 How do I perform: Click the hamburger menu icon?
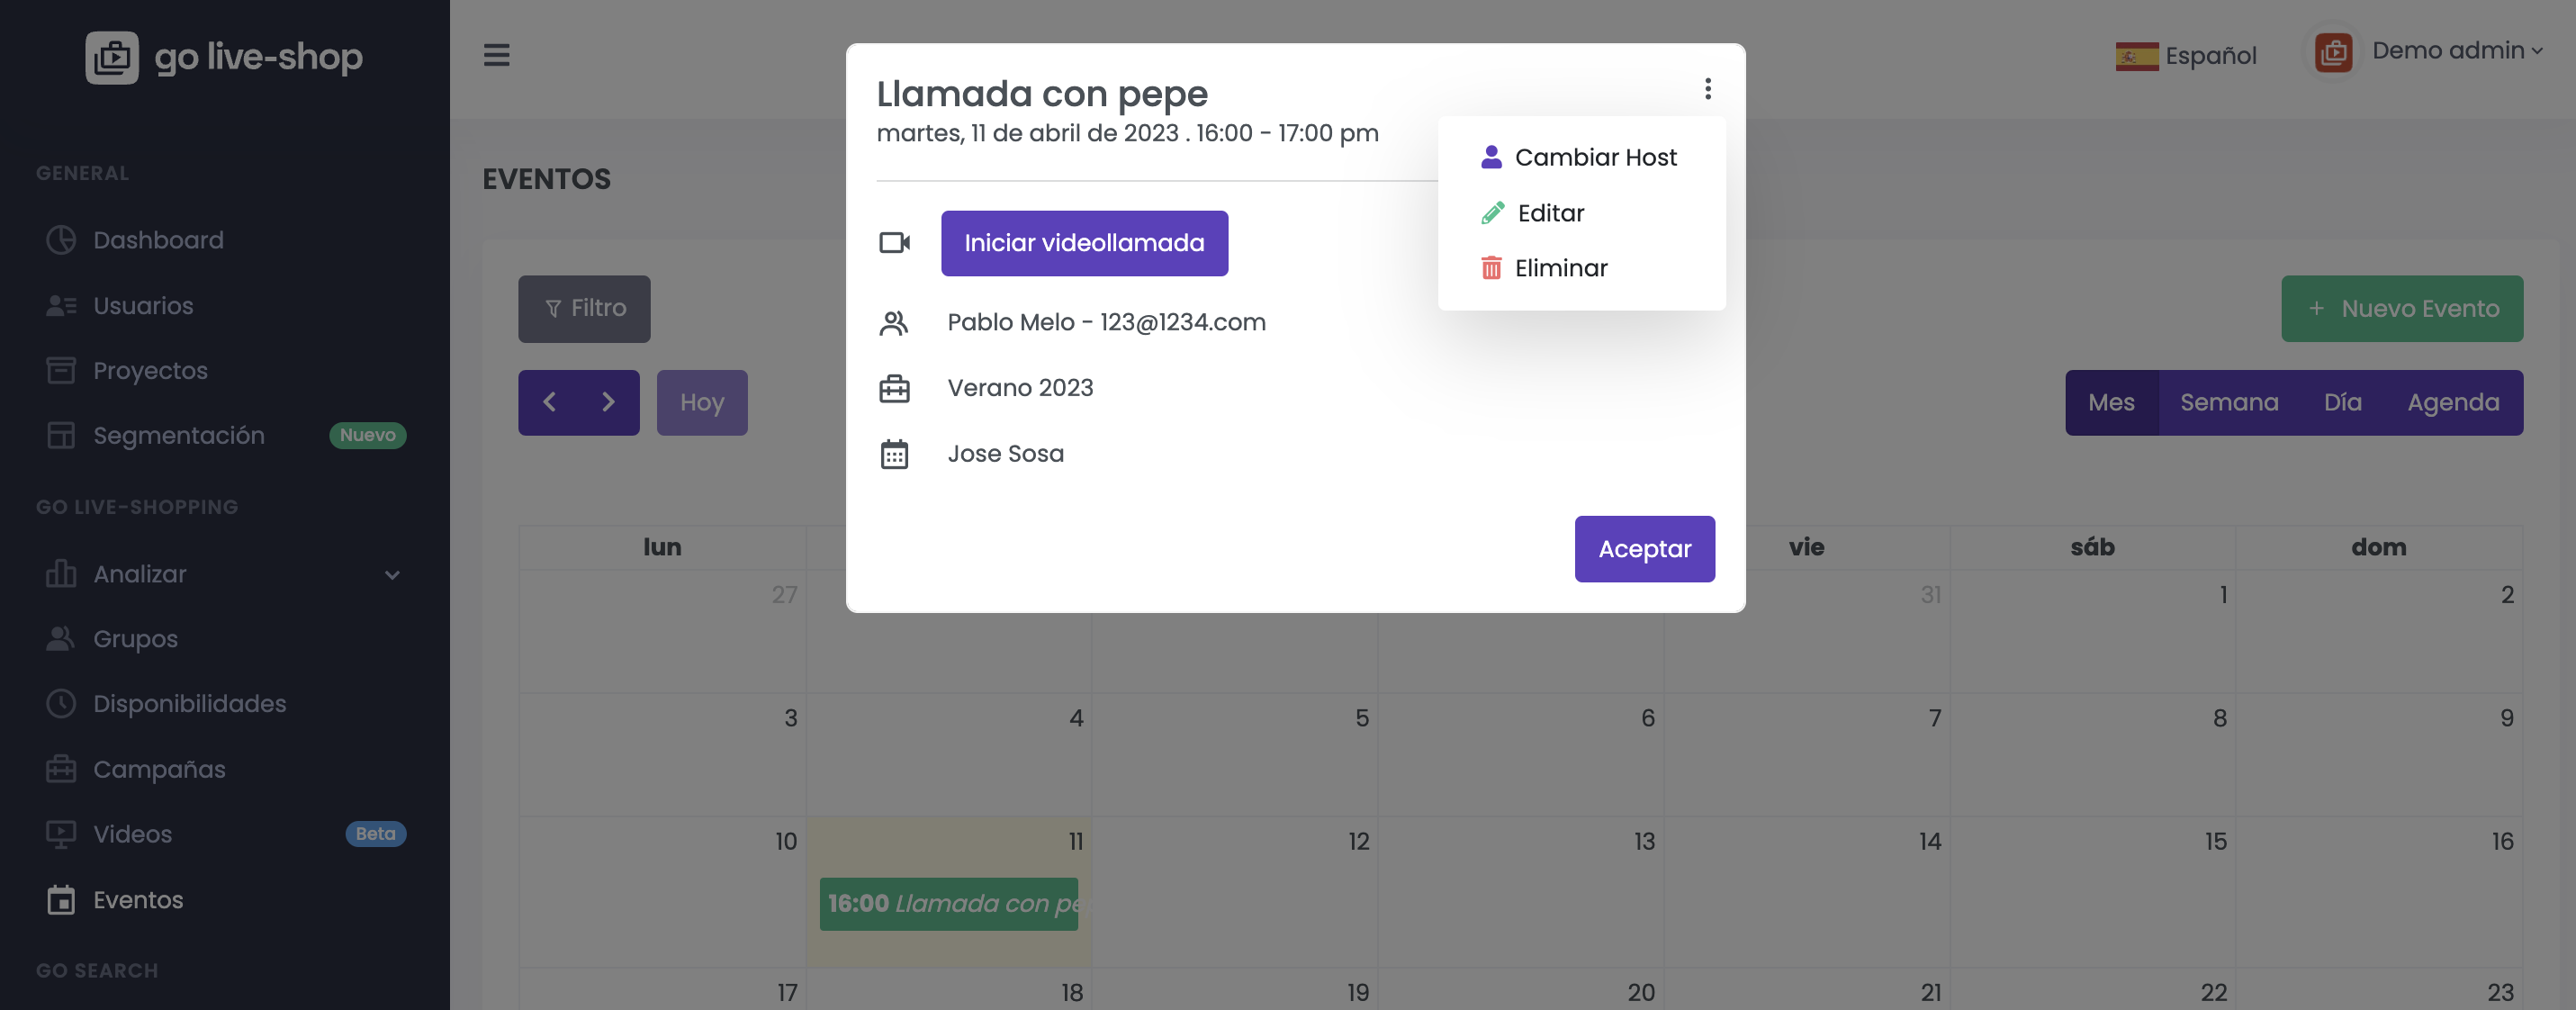pos(496,55)
